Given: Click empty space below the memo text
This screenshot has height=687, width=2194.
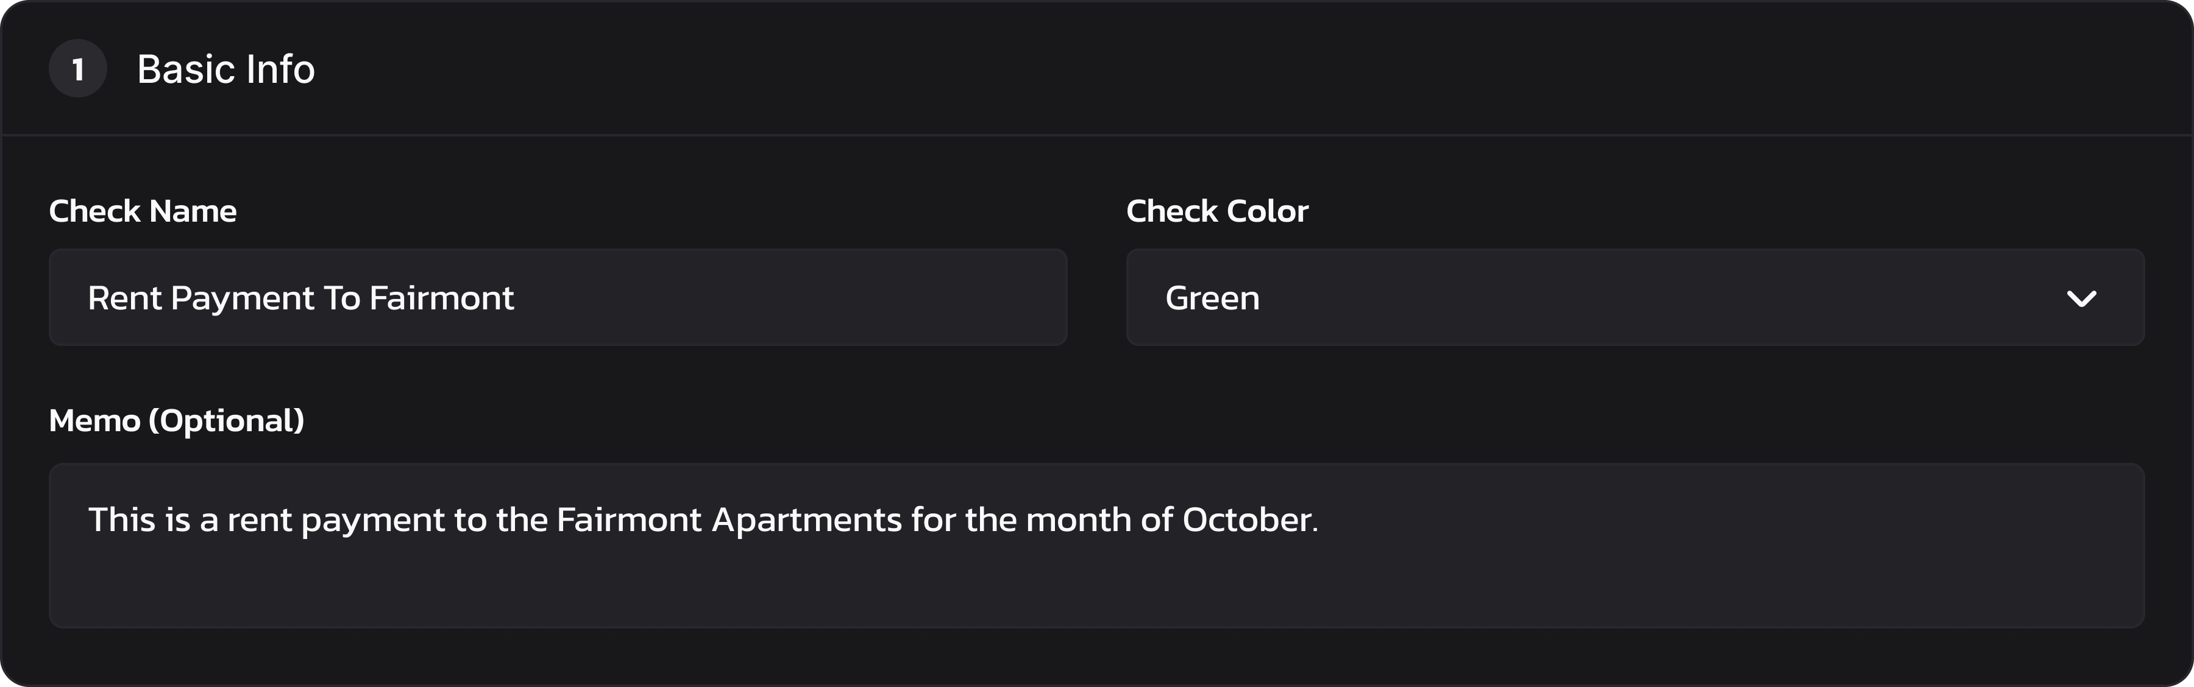Looking at the screenshot, I should 1096,587.
